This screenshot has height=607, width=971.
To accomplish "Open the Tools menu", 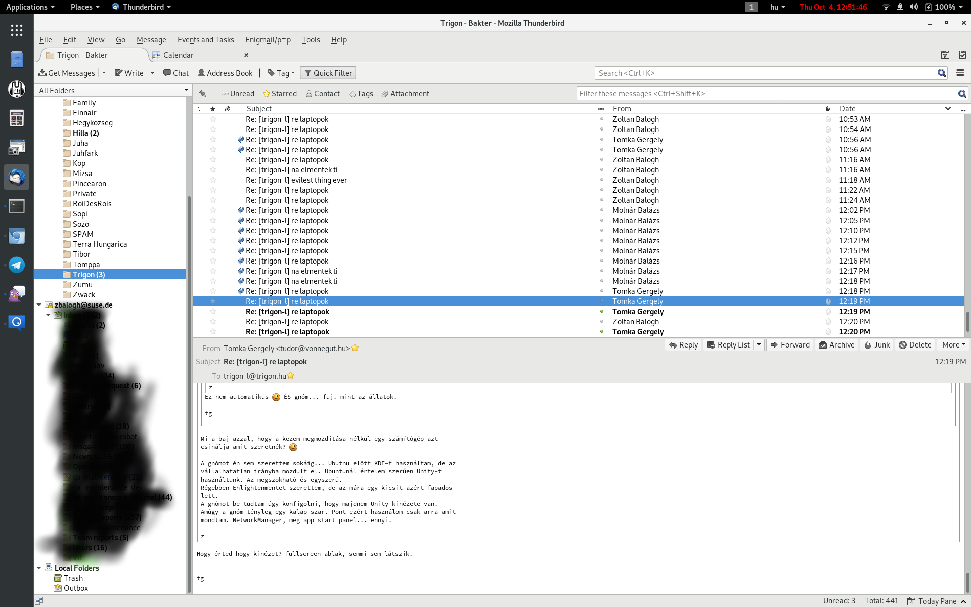I will pos(311,40).
